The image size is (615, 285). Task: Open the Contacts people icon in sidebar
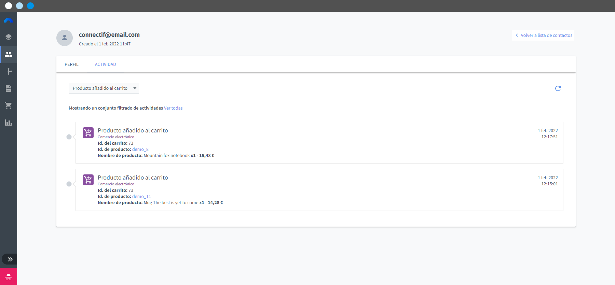tap(9, 54)
